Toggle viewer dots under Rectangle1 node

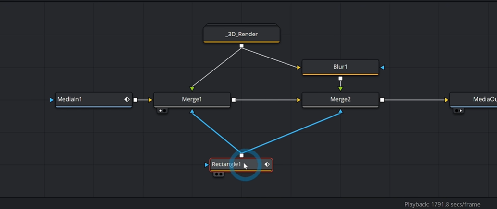219,174
